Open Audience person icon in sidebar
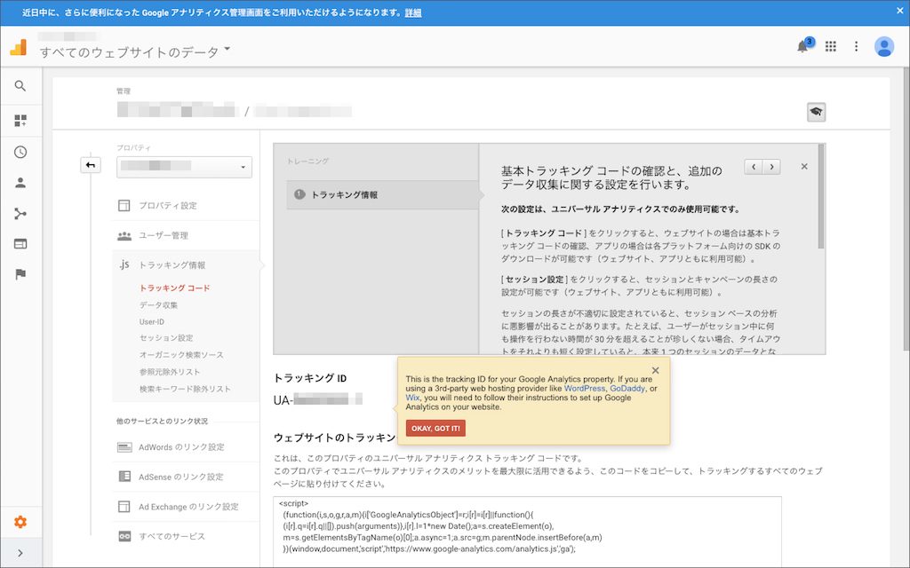This screenshot has width=910, height=568. [20, 183]
